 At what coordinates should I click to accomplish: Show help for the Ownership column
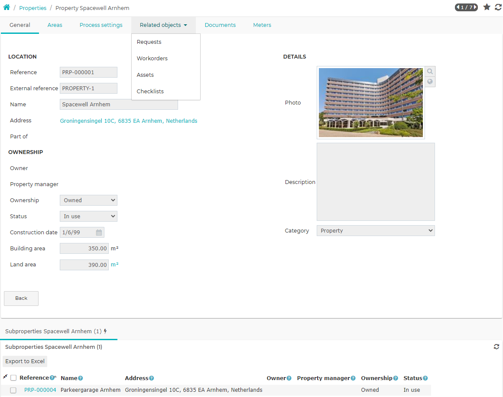pos(396,378)
